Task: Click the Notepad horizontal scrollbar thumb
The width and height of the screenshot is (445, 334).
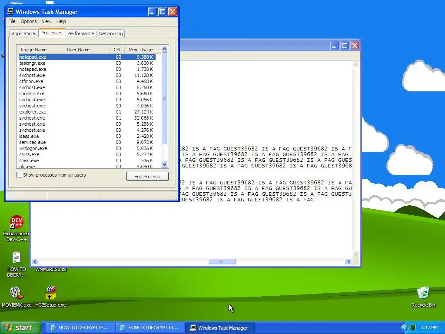Action: (222, 261)
